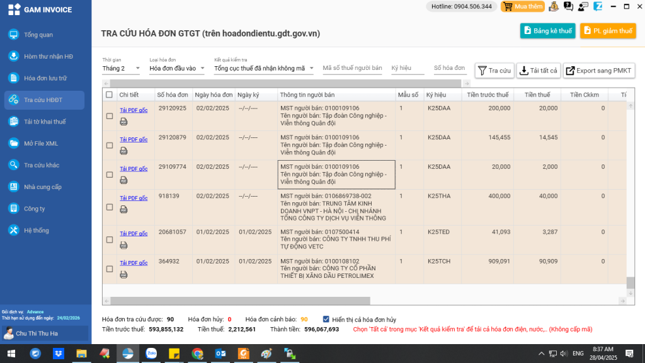645x363 pixels.
Task: Click the bottom horizontal scrollbar thumb
Action: point(240,301)
